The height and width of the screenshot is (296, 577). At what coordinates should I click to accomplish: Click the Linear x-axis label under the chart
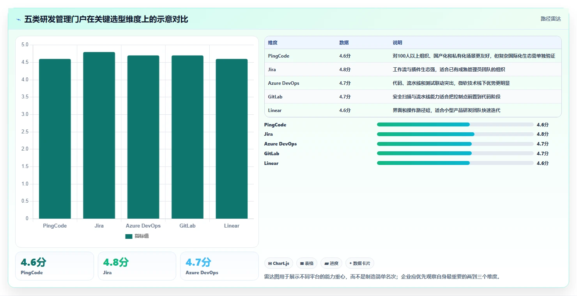tap(232, 226)
